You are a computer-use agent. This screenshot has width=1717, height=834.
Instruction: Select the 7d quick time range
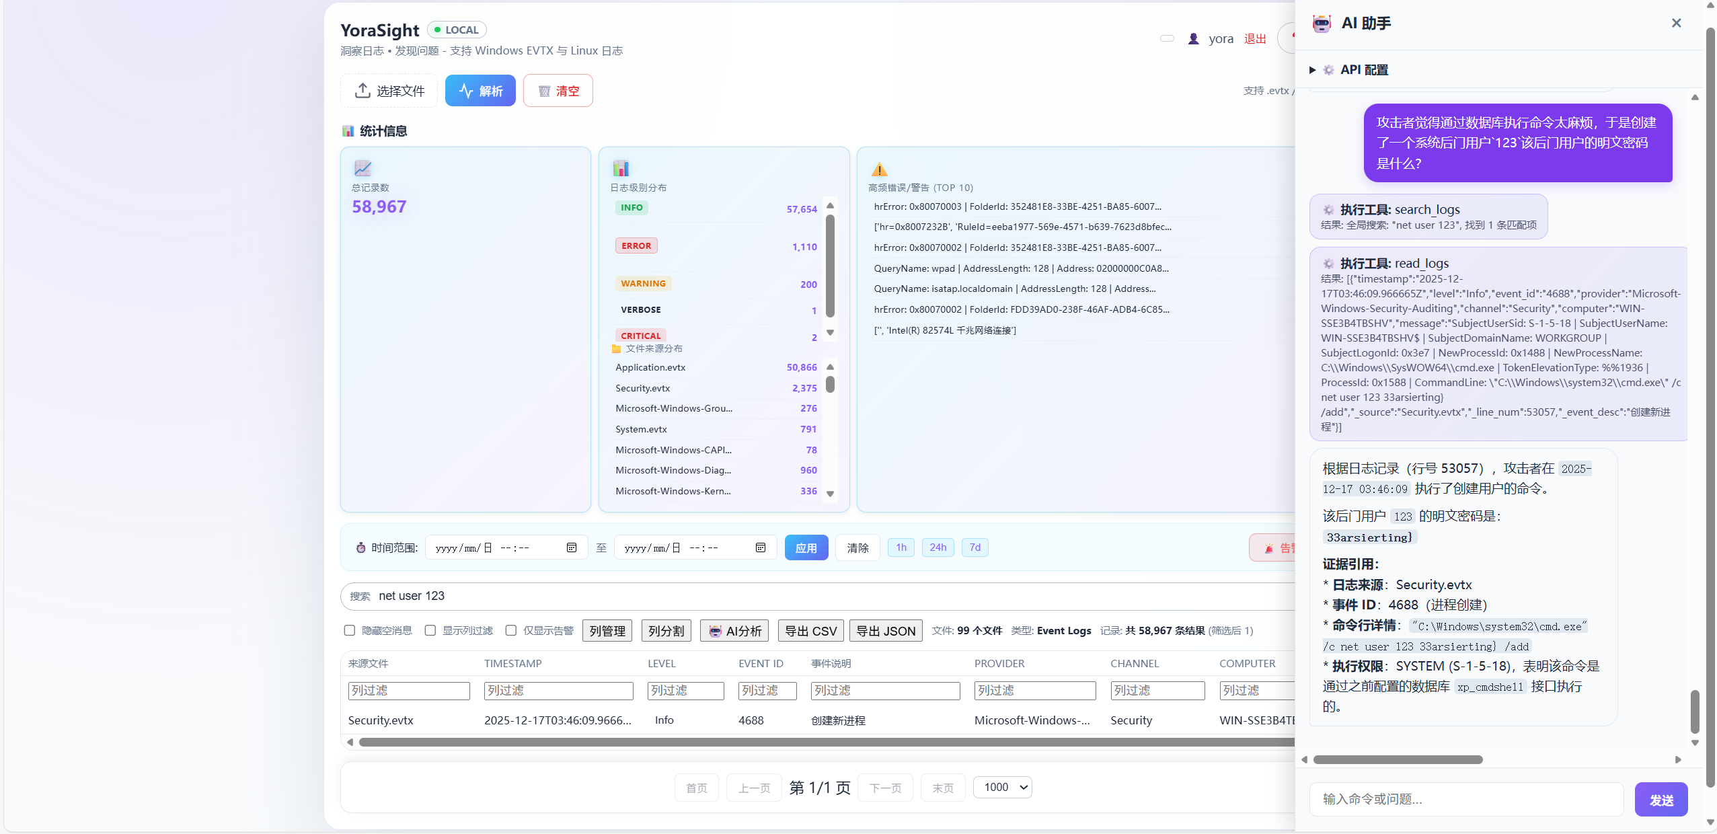975,547
